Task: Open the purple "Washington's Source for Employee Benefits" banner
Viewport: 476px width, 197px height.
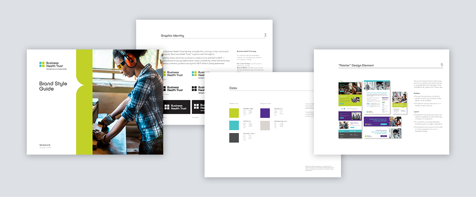Action: (x=382, y=122)
